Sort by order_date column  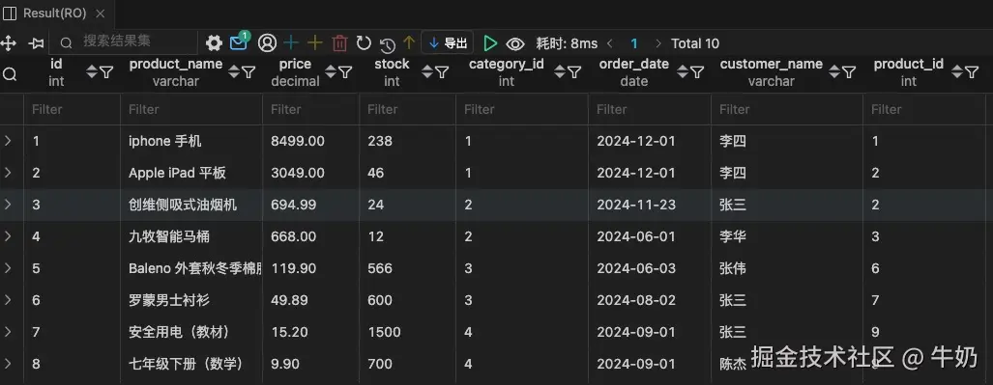pyautogui.click(x=682, y=72)
